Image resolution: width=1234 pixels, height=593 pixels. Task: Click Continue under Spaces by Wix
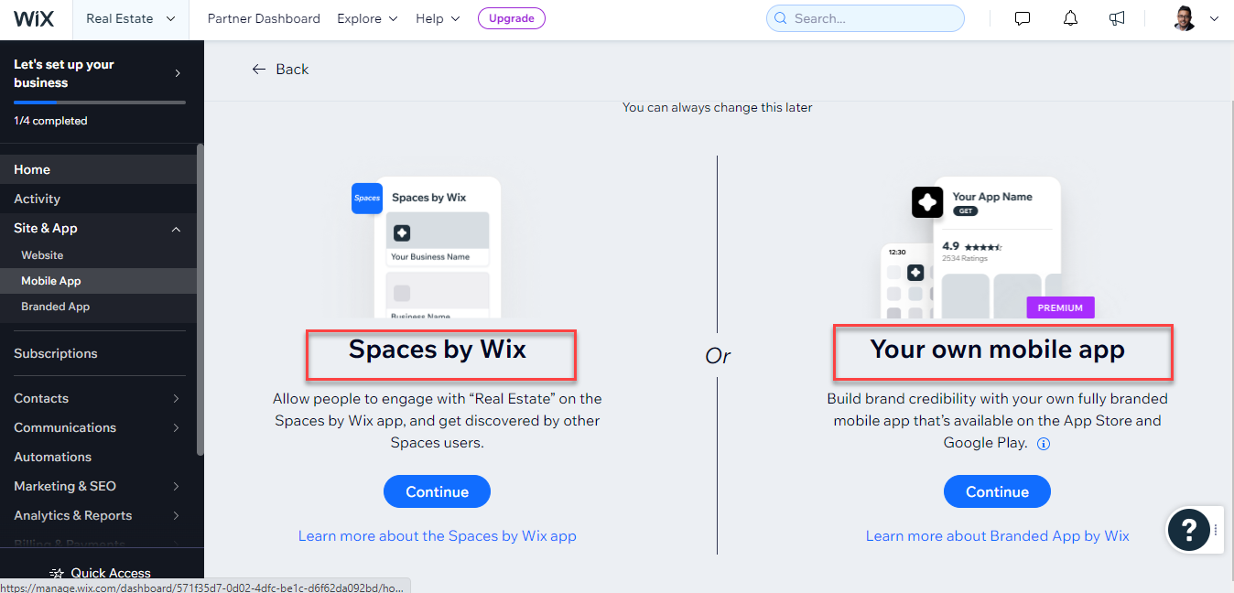point(437,491)
